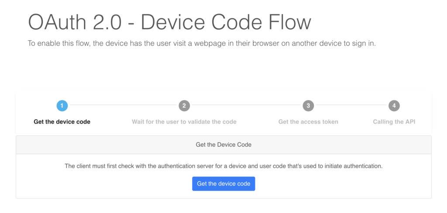Screen dimensions: 447x213
Task: Click the connector line between steps 3 and 4
Action: click(351, 105)
